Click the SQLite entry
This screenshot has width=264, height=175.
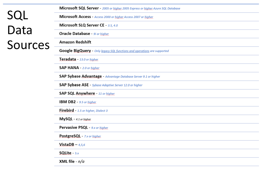[x=156, y=153]
